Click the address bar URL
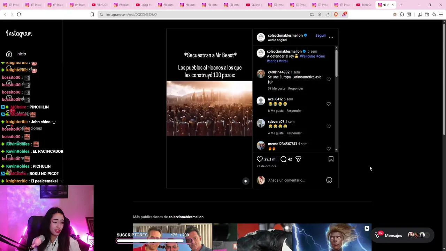Image resolution: width=446 pixels, height=251 pixels. pyautogui.click(x=131, y=14)
